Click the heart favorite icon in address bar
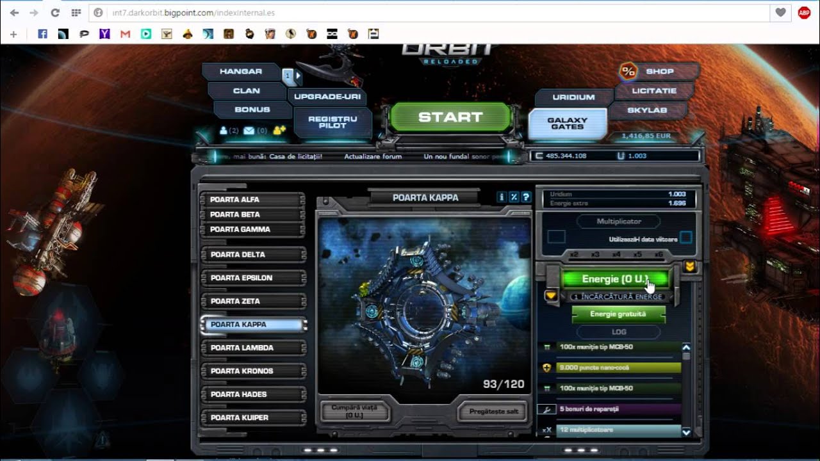Viewport: 820px width, 461px height. pyautogui.click(x=780, y=12)
